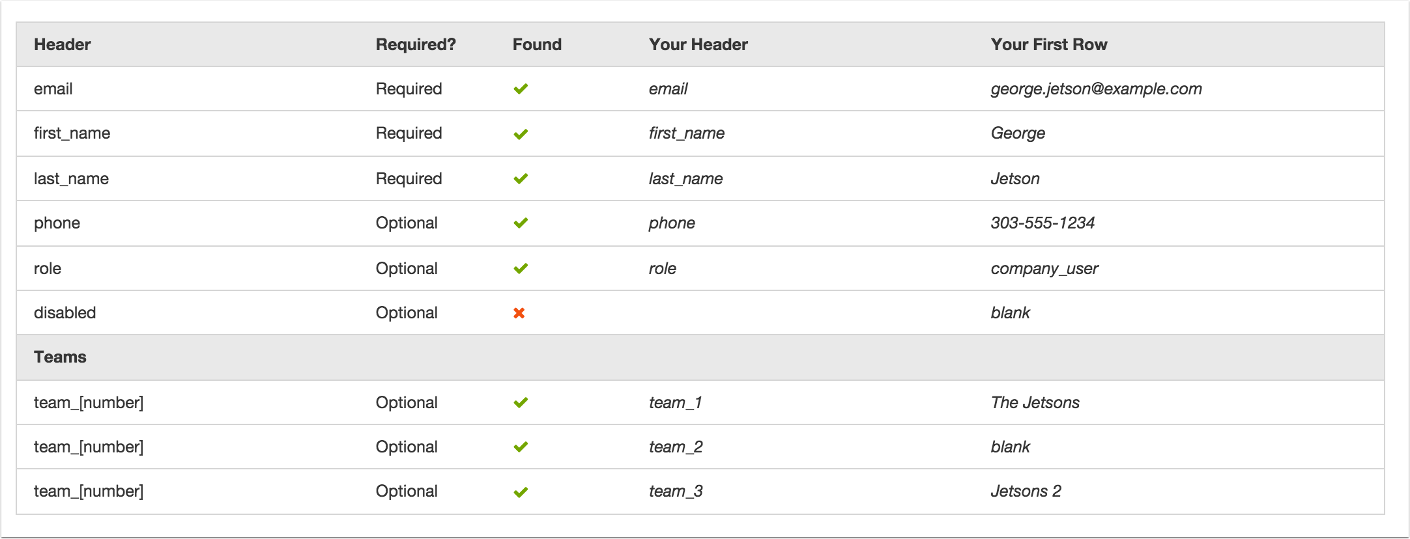This screenshot has width=1410, height=539.
Task: Click the Your Header column title
Action: click(698, 44)
